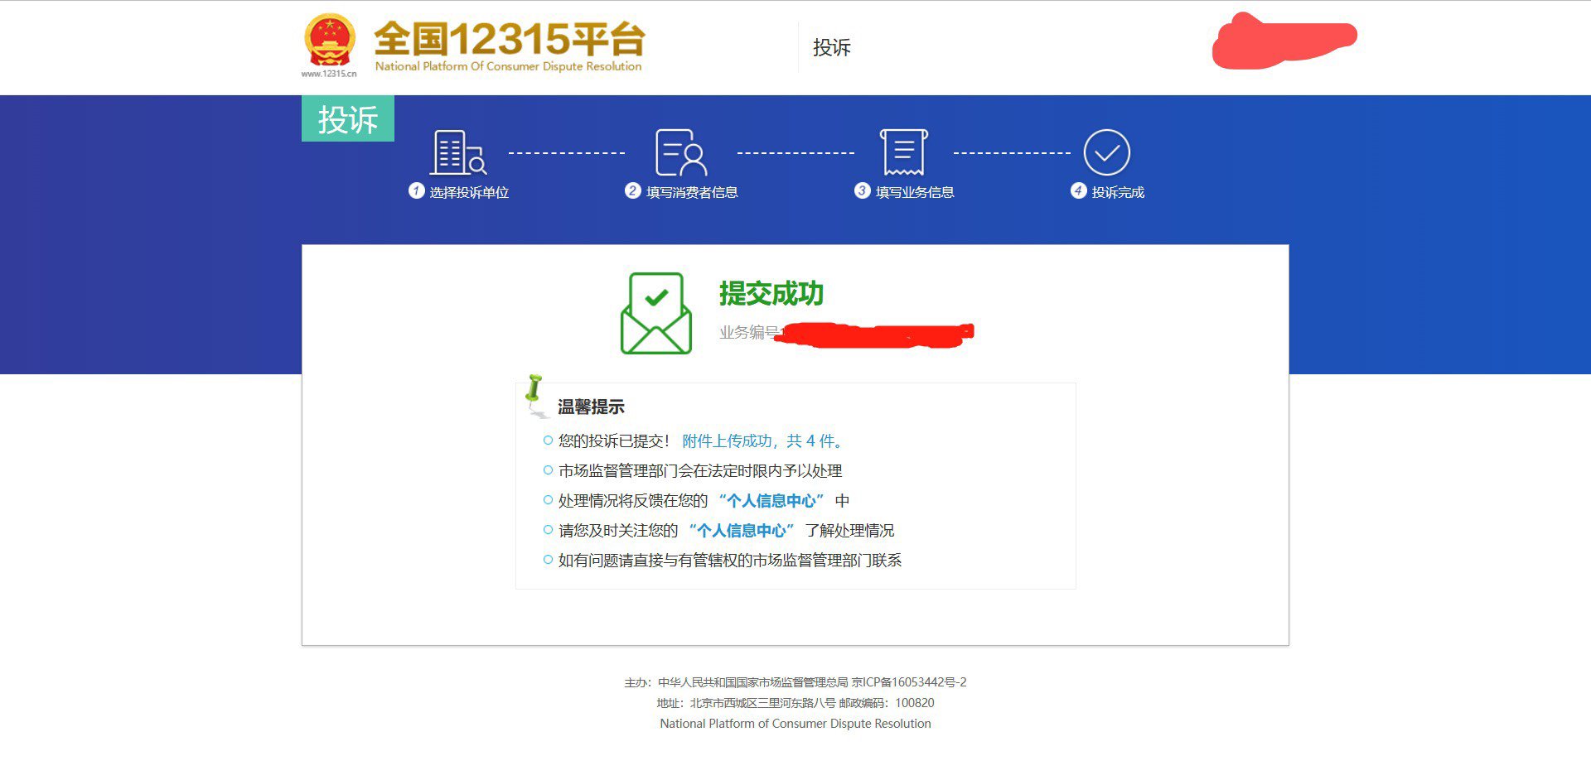This screenshot has height=780, width=1591.
Task: Click the 全国12315平台 title text
Action: click(x=509, y=39)
